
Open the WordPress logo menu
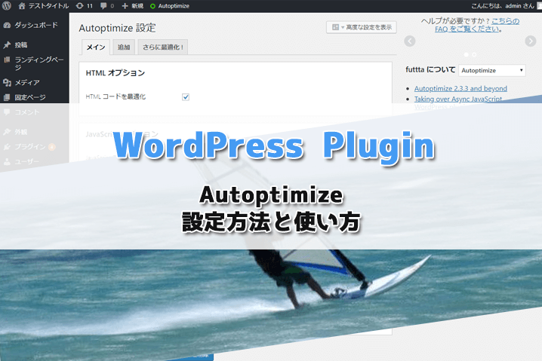(x=7, y=5)
